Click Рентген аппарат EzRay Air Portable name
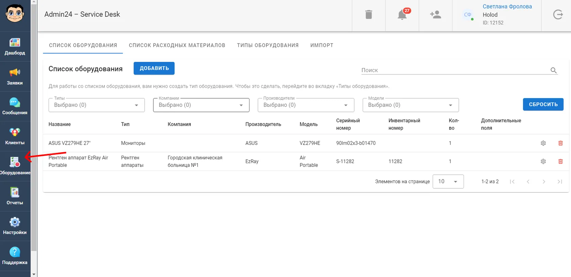The width and height of the screenshot is (571, 277). 78,161
